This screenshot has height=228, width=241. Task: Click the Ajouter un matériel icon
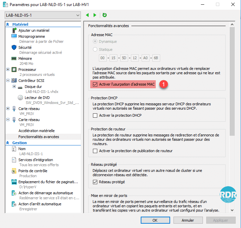14,30
